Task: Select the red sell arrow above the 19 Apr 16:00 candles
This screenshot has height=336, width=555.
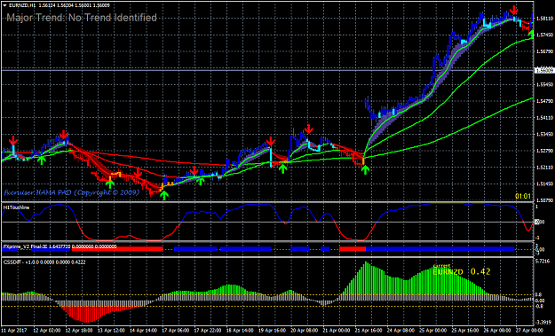Action: click(x=271, y=142)
